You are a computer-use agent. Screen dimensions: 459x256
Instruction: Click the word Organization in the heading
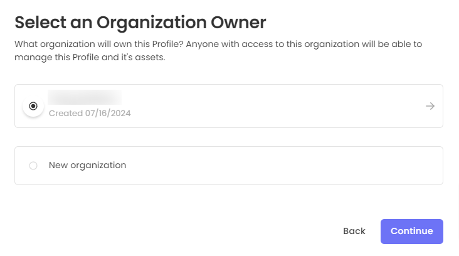[x=148, y=23]
